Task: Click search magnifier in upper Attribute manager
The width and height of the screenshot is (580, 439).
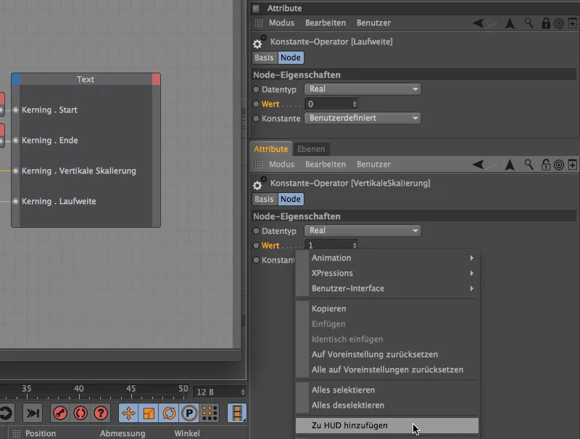Action: (529, 23)
